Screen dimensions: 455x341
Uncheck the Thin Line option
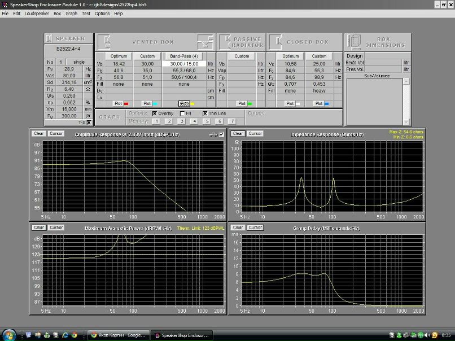(x=205, y=113)
